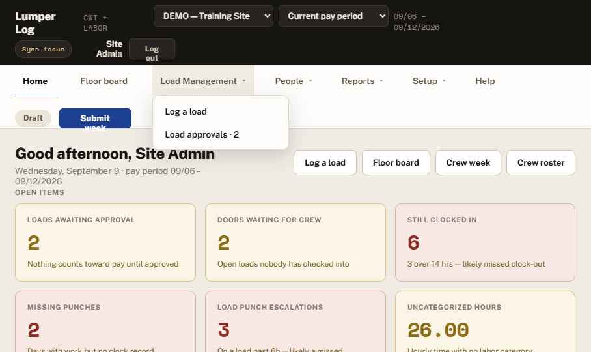
Task: Click the 09/06 – 09/12/2026 date range
Action: 417,22
